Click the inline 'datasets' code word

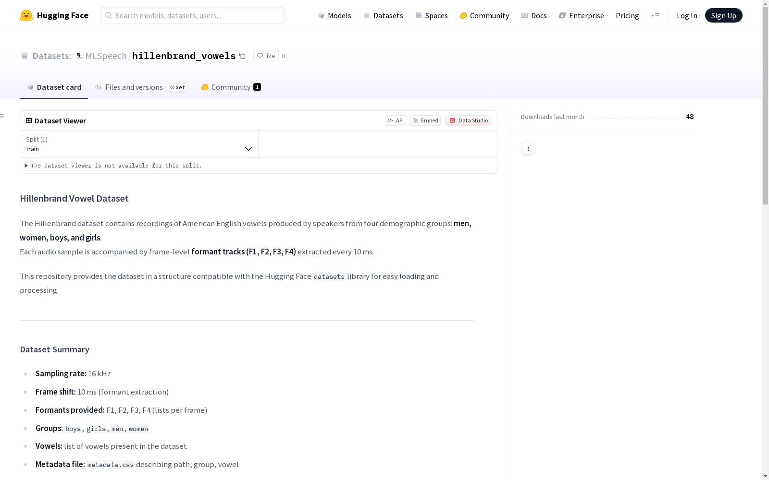[329, 276]
